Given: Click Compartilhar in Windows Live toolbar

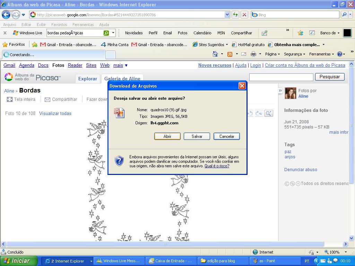Looking at the screenshot, I should coord(241,33).
